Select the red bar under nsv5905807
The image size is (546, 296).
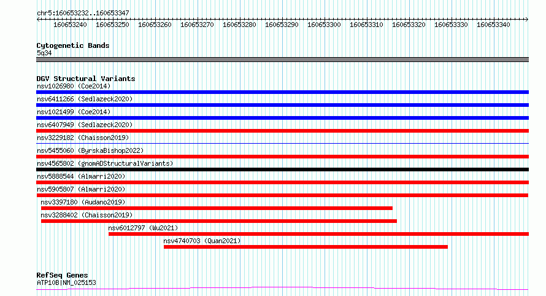click(282, 195)
